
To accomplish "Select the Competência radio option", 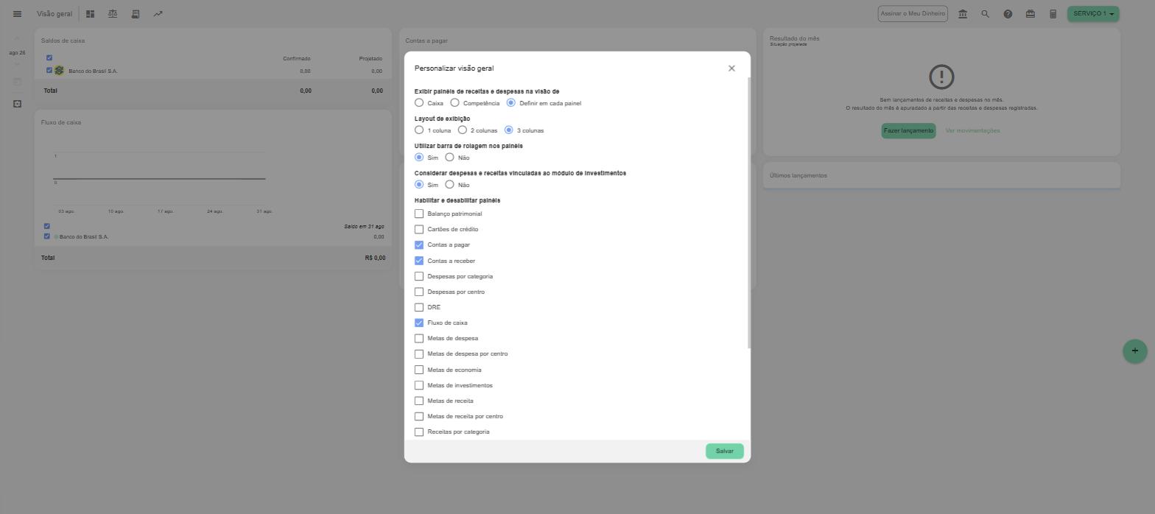I will tap(454, 103).
